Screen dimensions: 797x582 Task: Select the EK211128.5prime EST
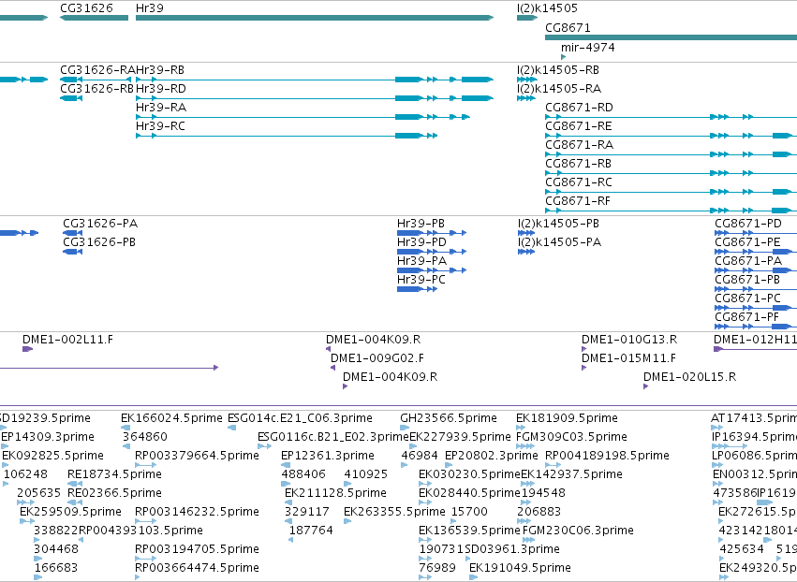coord(288,502)
